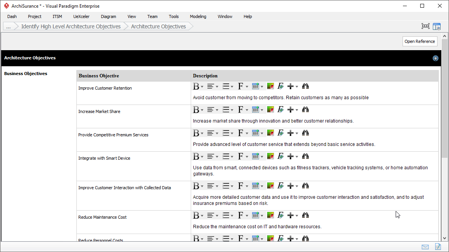Clear formatting in Improve Customer Retention description
This screenshot has width=449, height=252.
281,86
